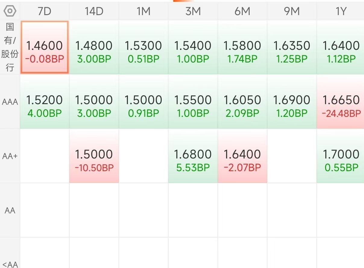Click the 1M tenor column header
The image size is (364, 268).
143,11
